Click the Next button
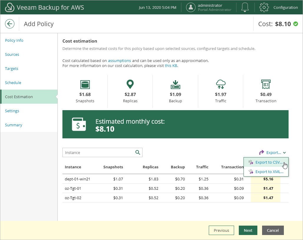Screen dimensions: 303x240 [248, 230]
